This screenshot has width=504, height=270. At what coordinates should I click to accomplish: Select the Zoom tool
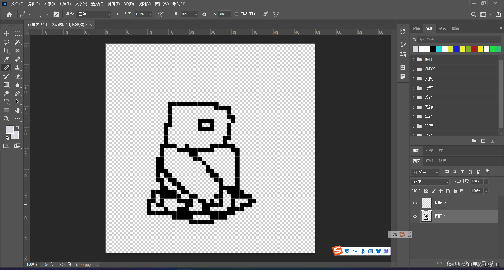click(x=6, y=119)
